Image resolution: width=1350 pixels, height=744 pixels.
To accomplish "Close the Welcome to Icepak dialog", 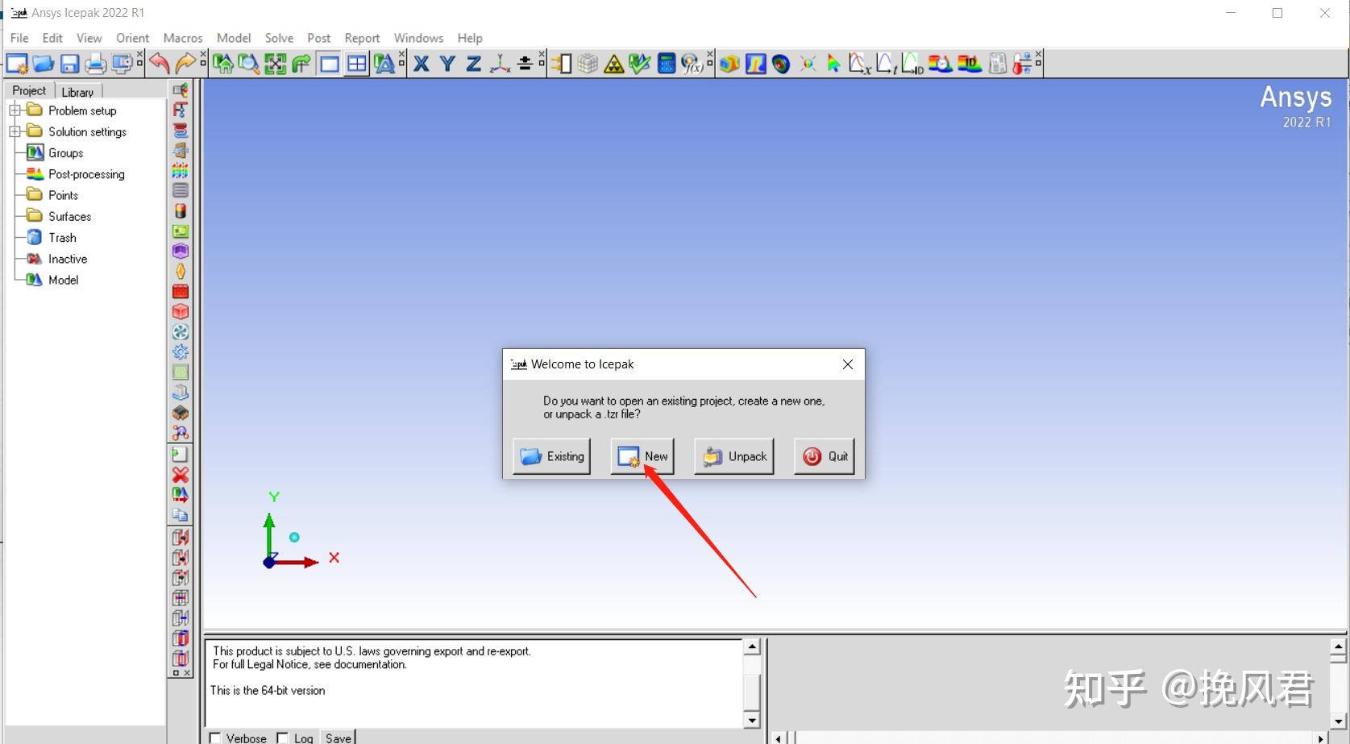I will point(848,364).
